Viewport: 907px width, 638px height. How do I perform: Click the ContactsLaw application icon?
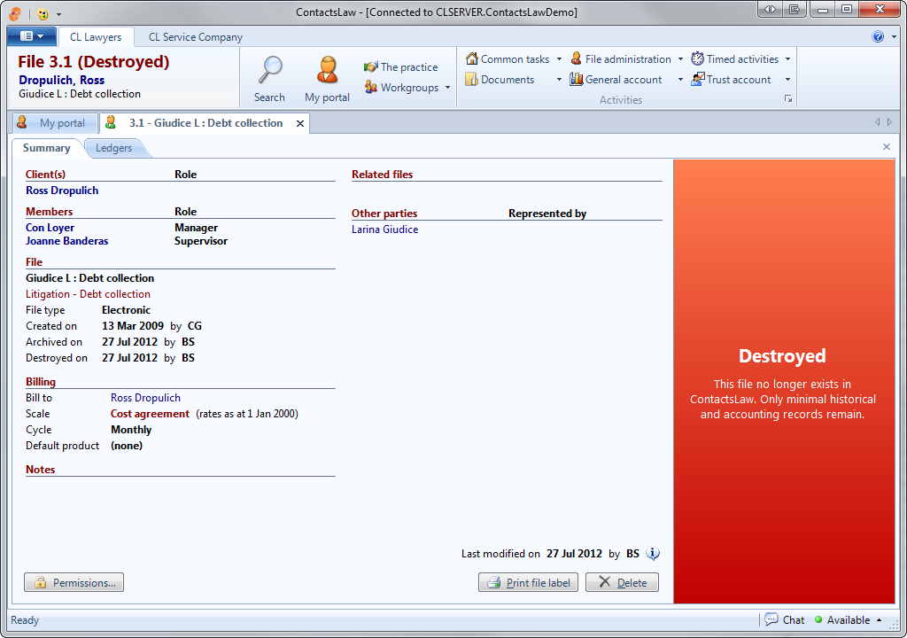[x=16, y=12]
